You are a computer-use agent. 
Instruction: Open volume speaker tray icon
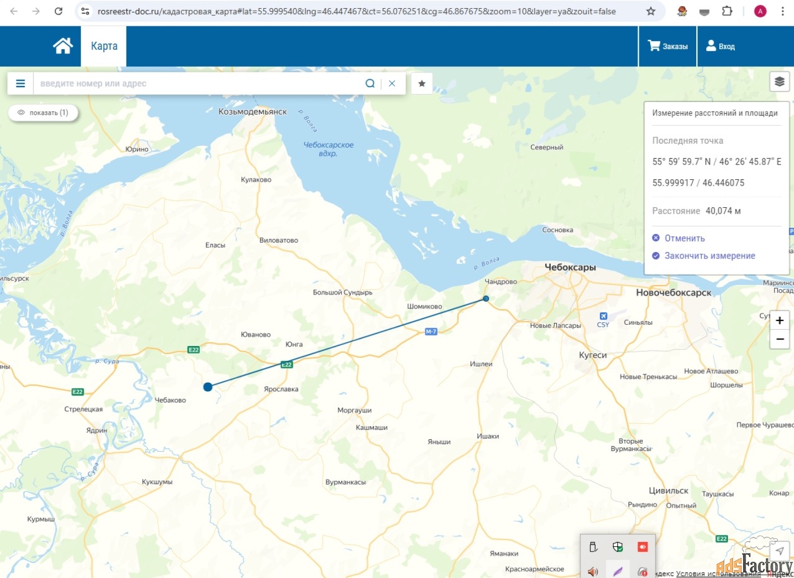[593, 571]
